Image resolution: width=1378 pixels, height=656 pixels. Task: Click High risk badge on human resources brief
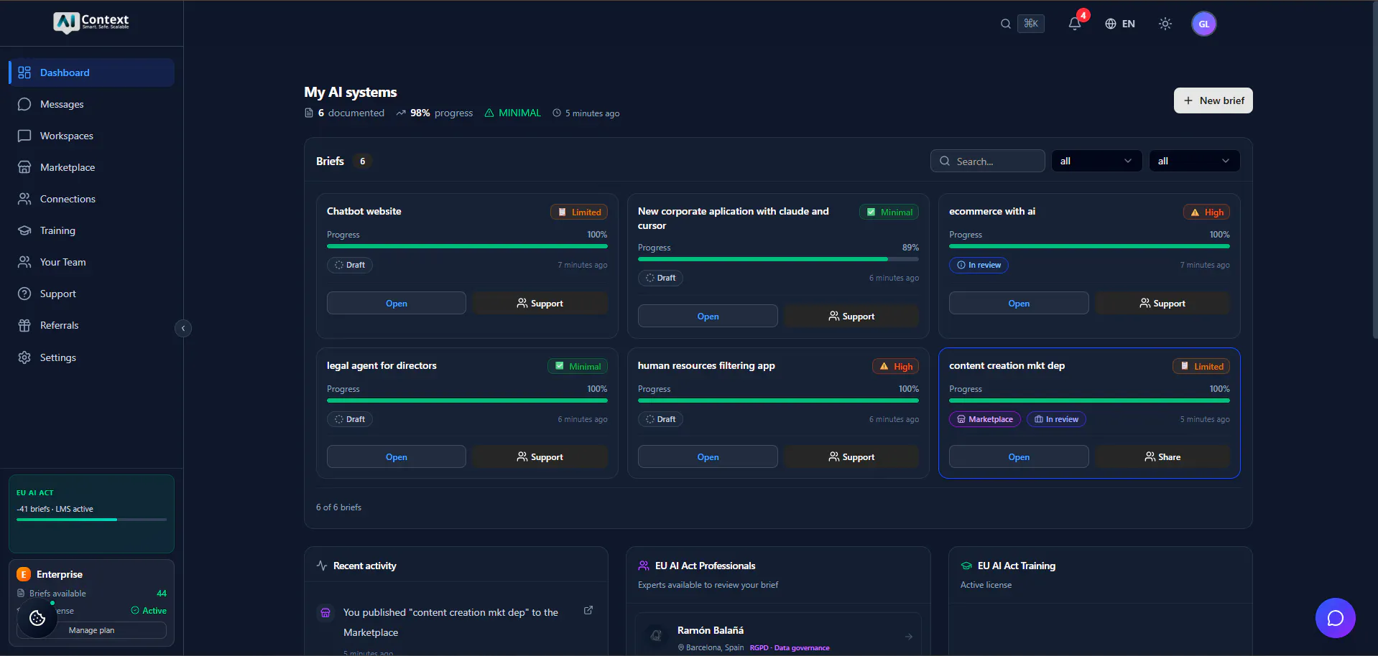[x=896, y=366]
